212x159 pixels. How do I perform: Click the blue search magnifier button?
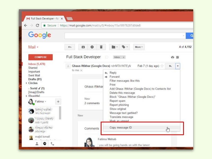click(x=189, y=36)
